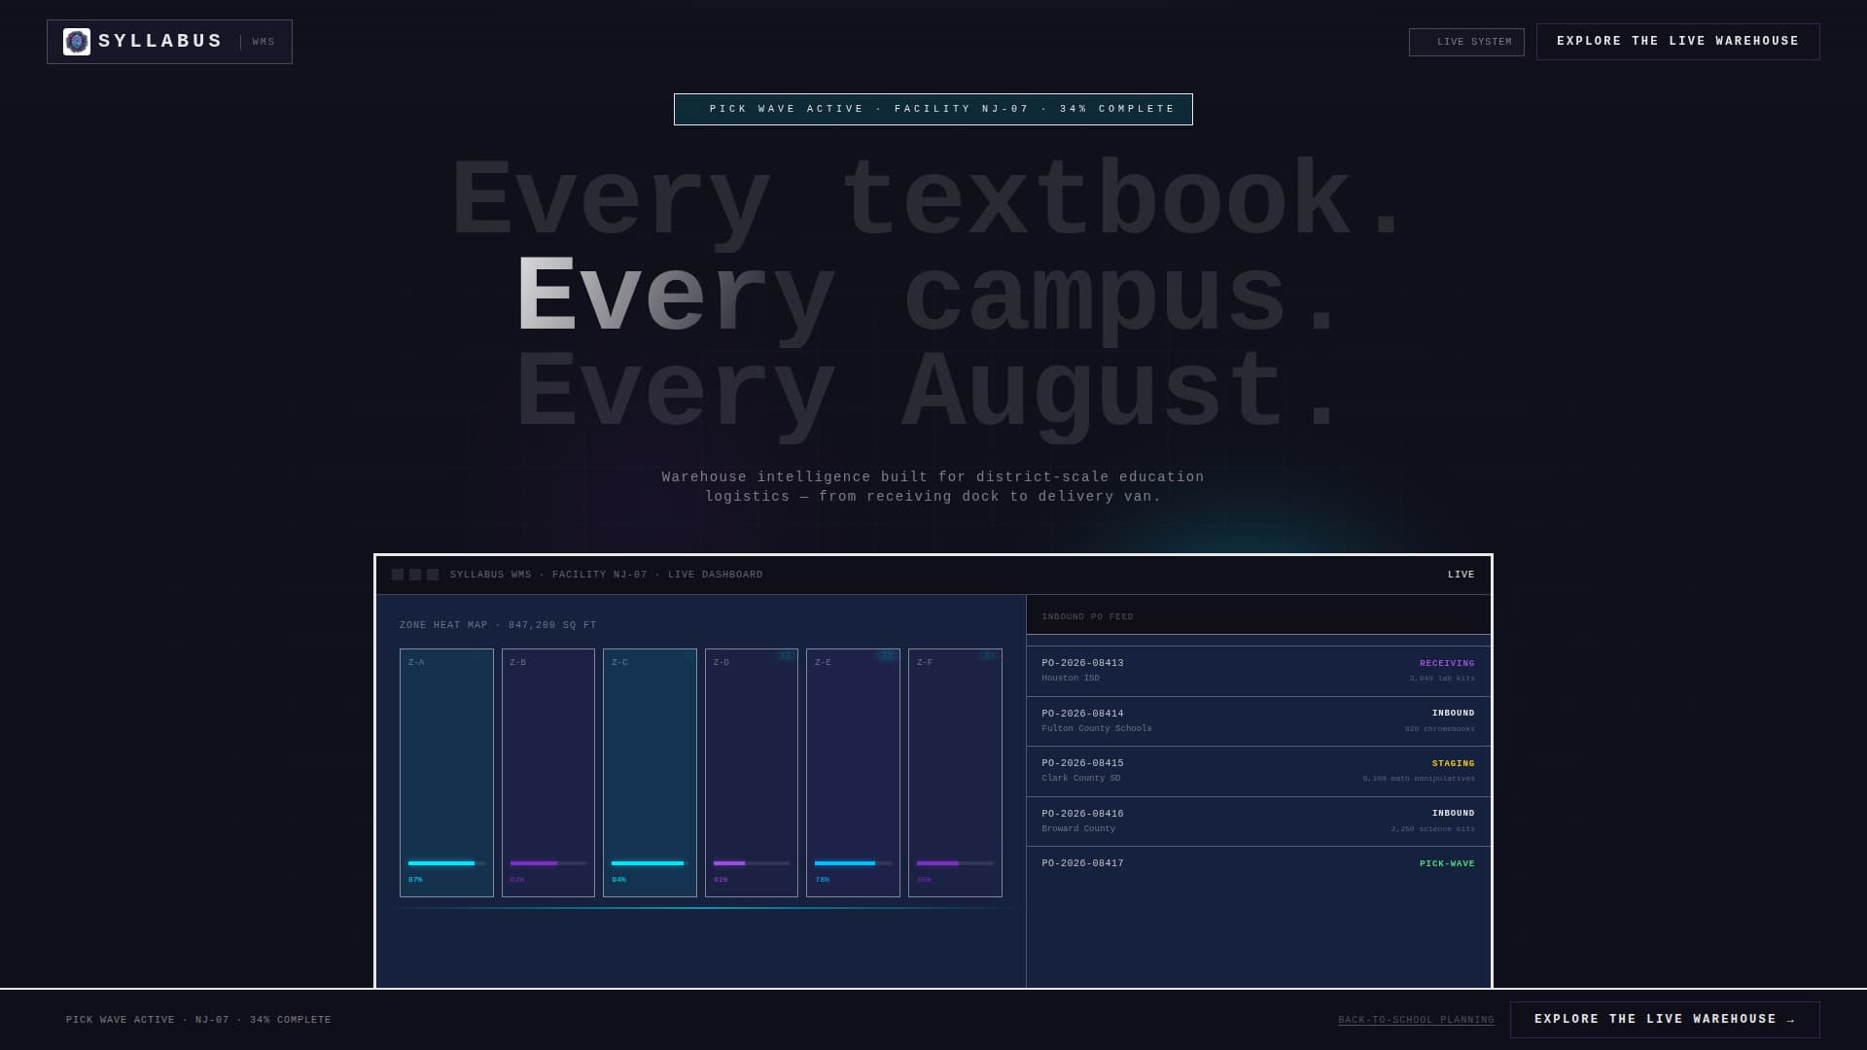
Task: Select the Z-F zone card
Action: 955,773
